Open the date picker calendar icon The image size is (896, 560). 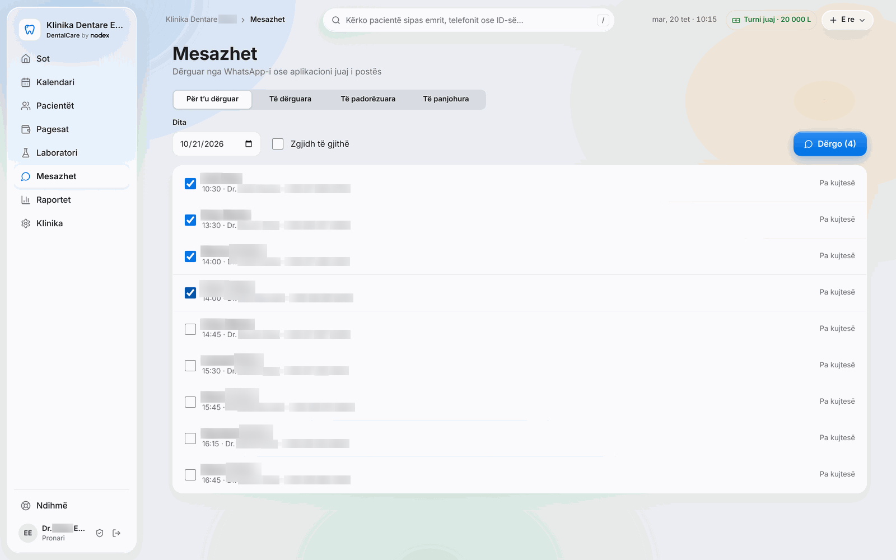(x=249, y=144)
